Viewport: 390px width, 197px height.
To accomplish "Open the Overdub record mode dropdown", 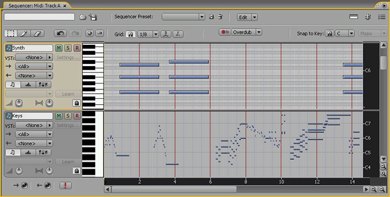I will click(x=259, y=32).
